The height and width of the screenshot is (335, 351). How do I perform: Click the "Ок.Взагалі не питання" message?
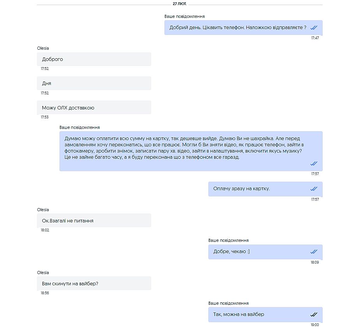pos(94,220)
